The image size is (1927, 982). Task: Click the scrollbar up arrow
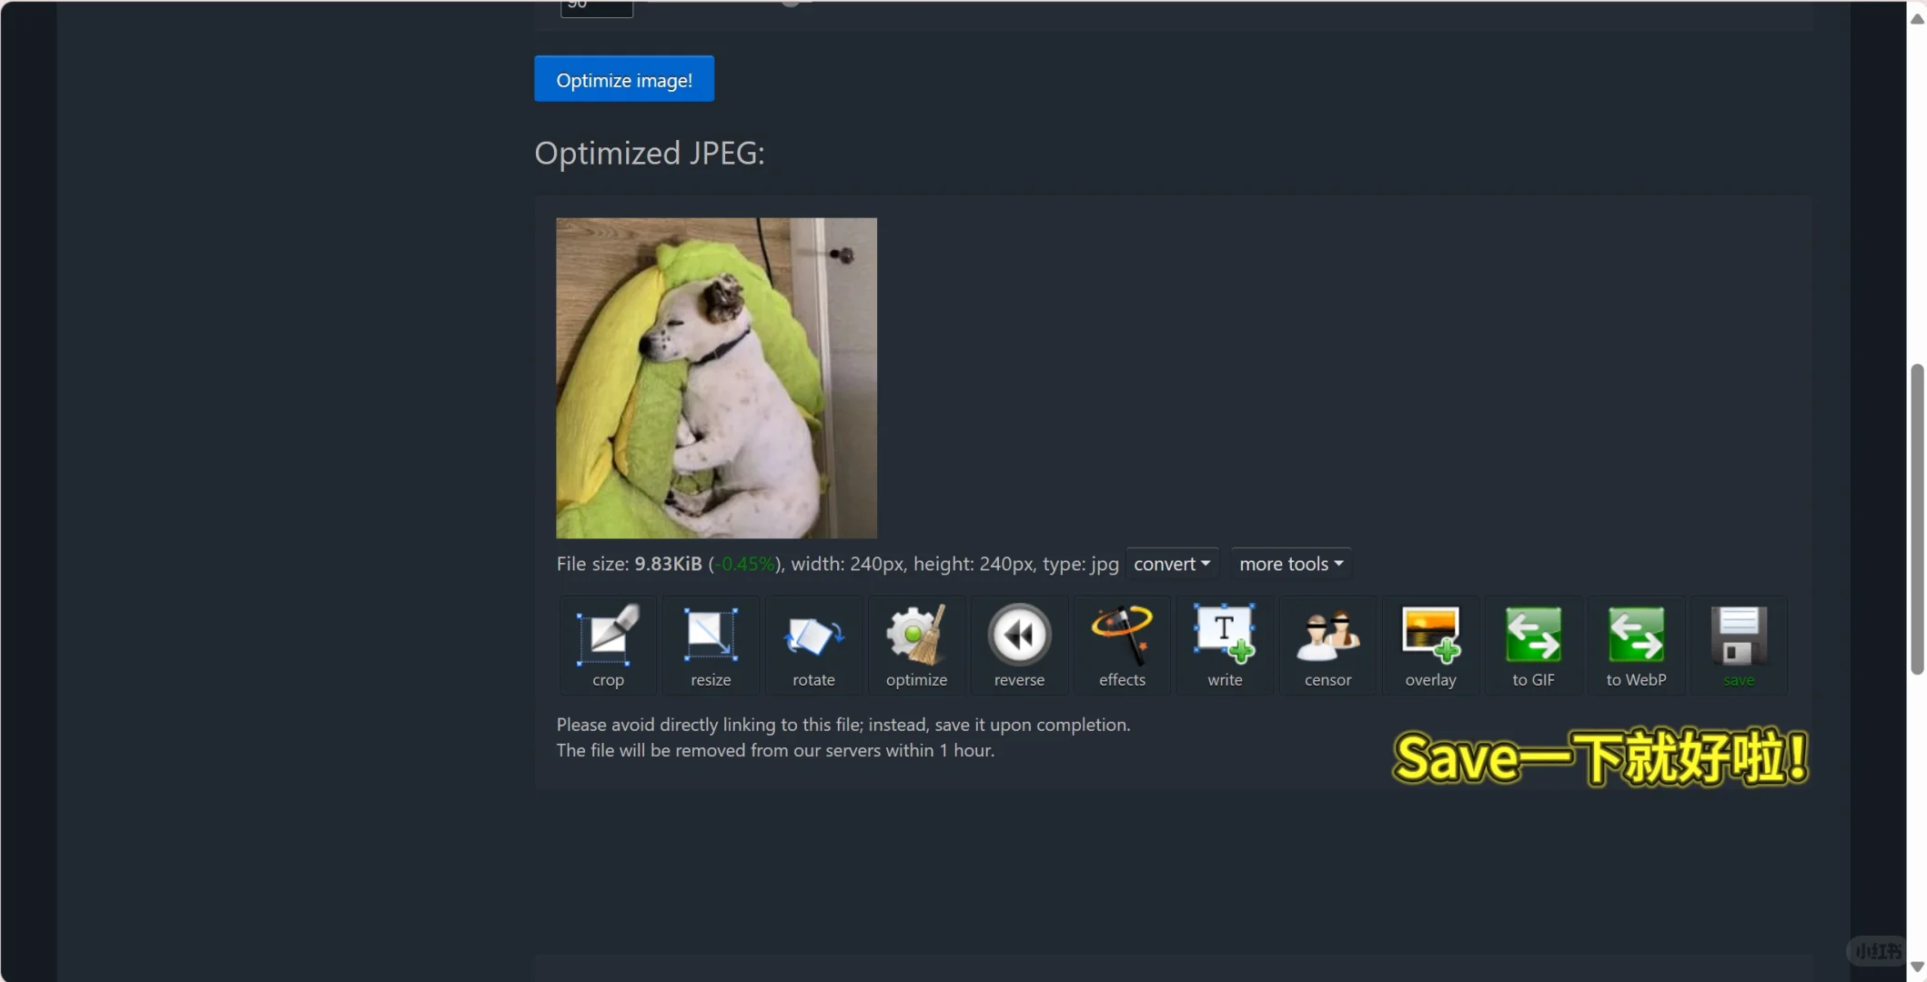pyautogui.click(x=1917, y=18)
